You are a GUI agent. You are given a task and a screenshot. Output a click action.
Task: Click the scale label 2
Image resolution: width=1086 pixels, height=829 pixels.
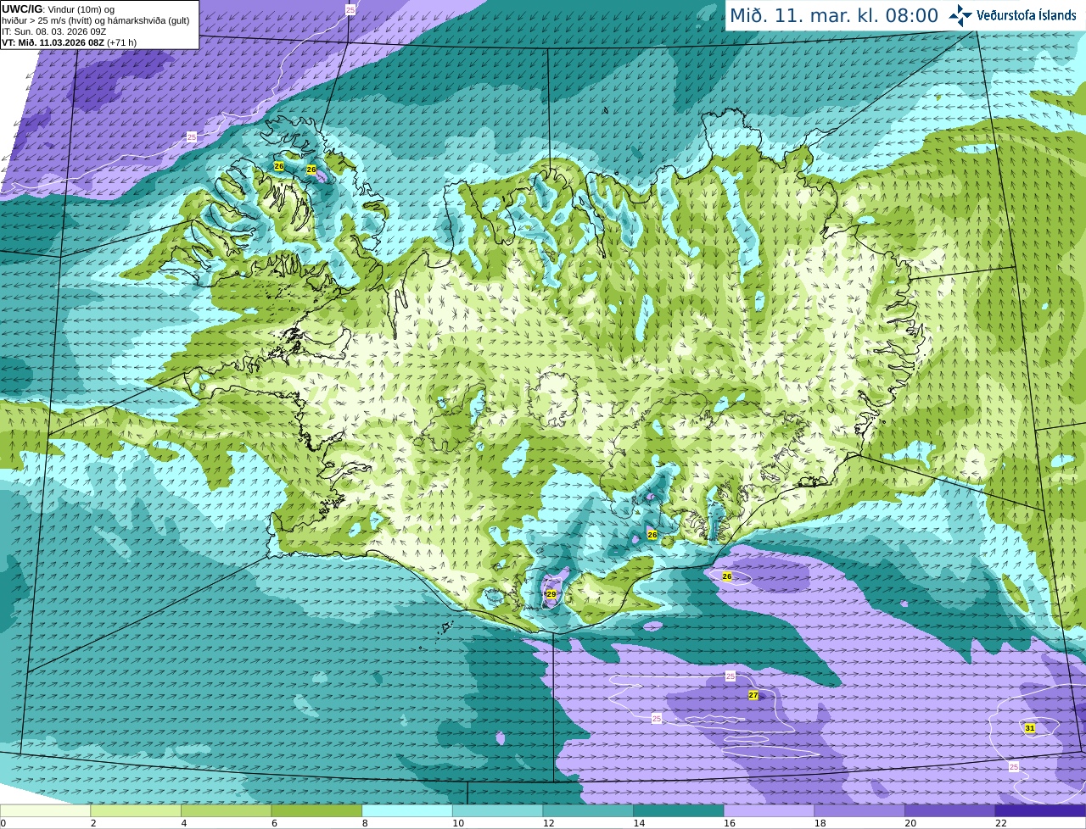point(93,822)
